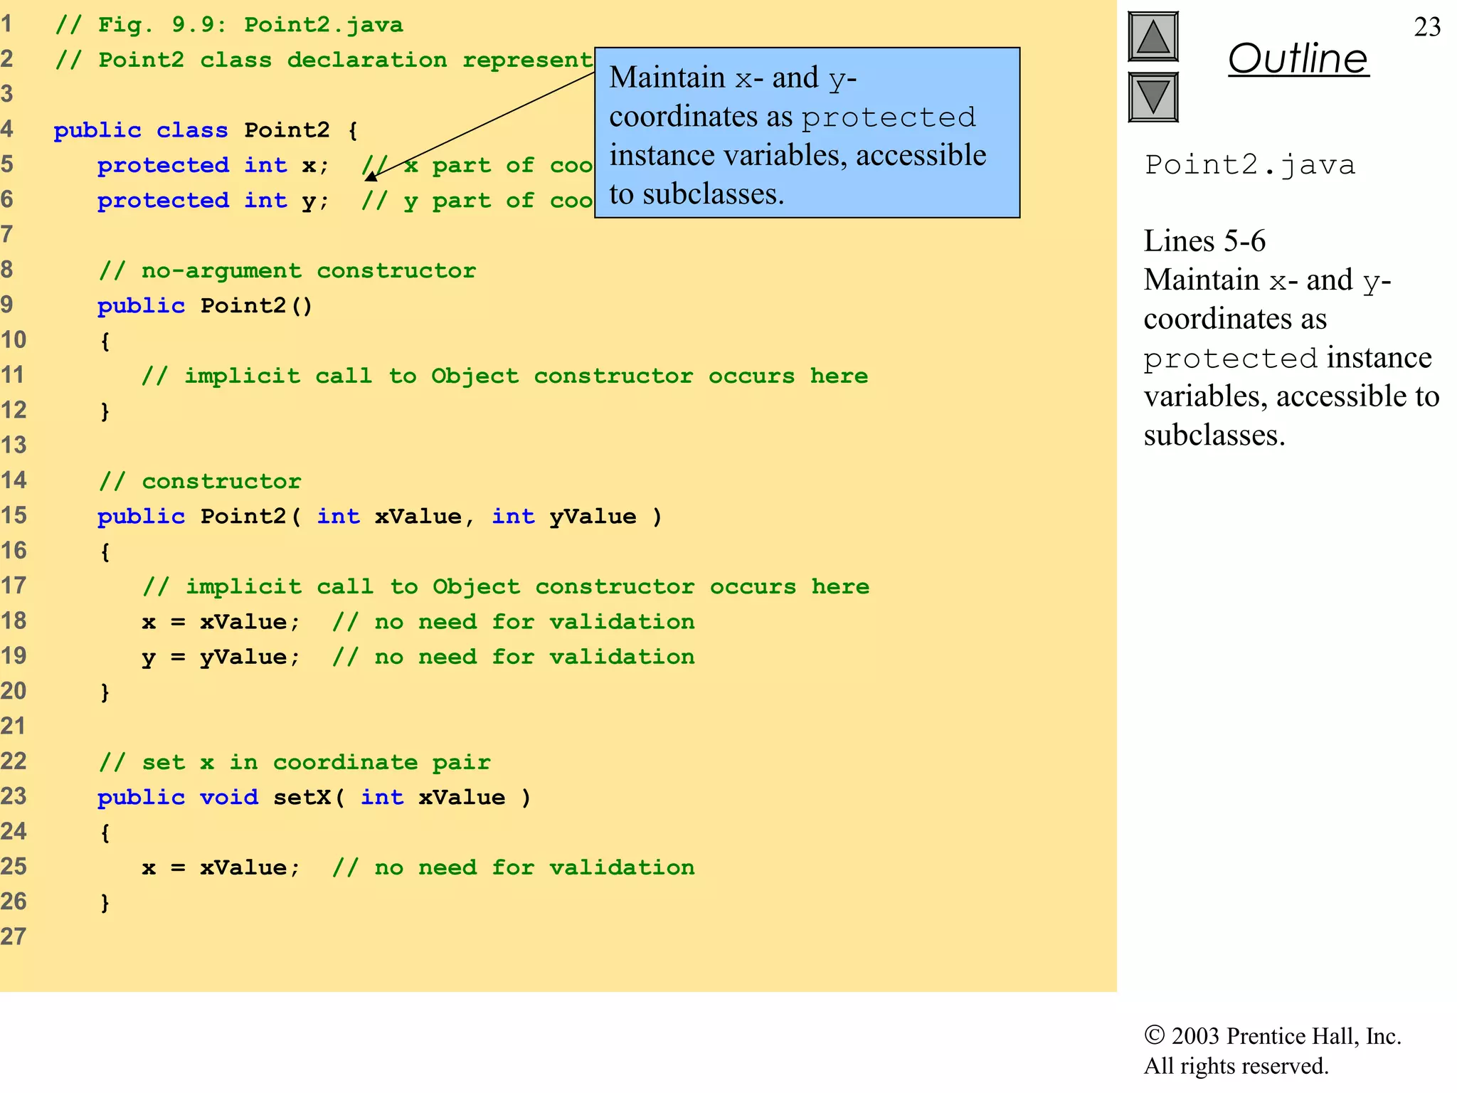This screenshot has width=1457, height=1093.
Task: Click the no-argument constructor comment
Action: coord(287,270)
